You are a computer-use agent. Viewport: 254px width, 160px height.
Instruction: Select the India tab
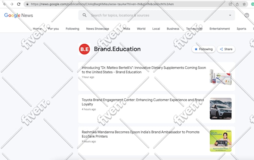point(127,29)
